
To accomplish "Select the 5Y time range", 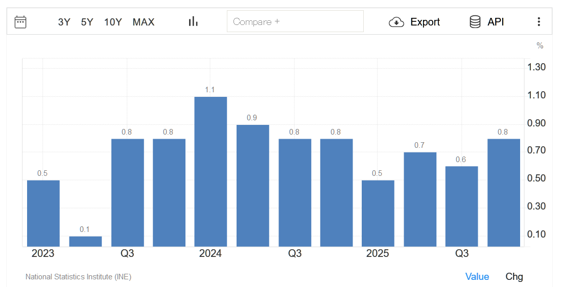I will [x=87, y=22].
